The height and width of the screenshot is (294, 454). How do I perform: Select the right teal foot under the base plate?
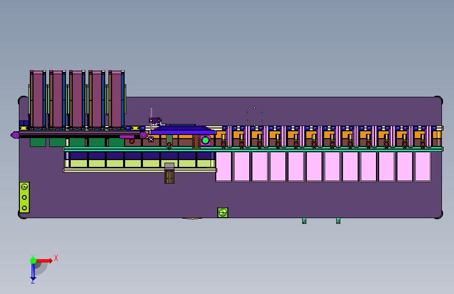pyautogui.click(x=338, y=221)
